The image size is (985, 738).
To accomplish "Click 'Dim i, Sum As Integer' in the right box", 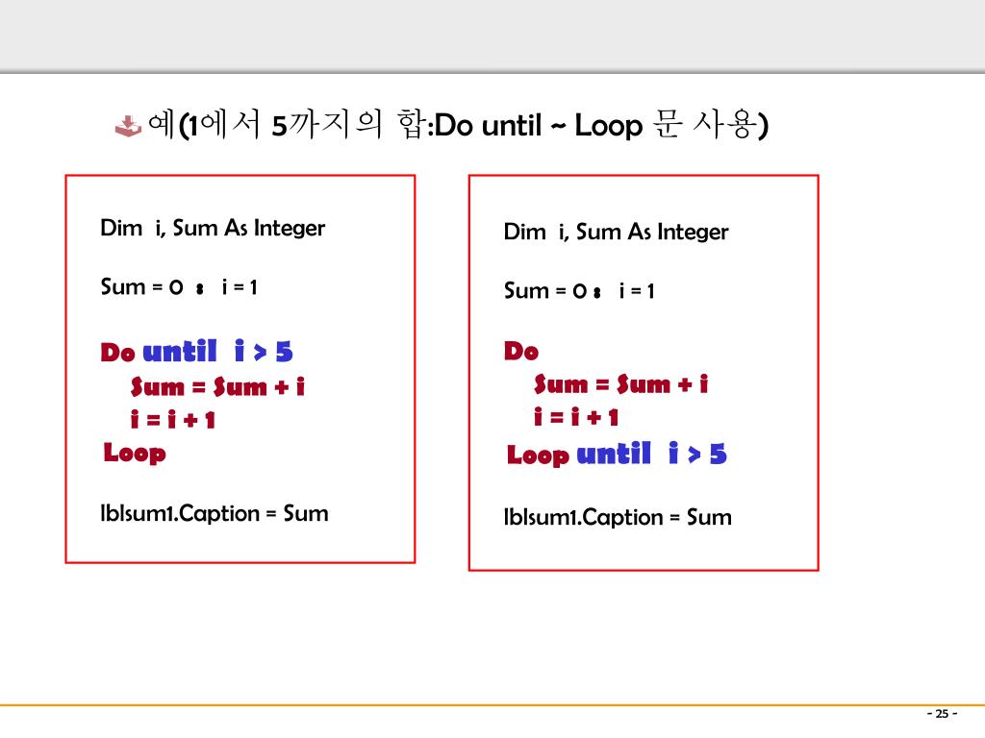I will click(617, 232).
